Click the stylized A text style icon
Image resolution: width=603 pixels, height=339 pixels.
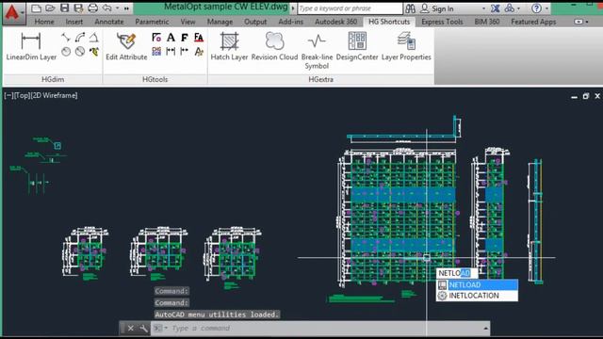(x=199, y=51)
